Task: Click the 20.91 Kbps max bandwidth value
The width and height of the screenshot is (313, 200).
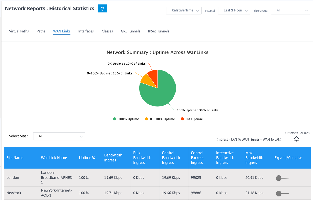Action: [x=254, y=178]
